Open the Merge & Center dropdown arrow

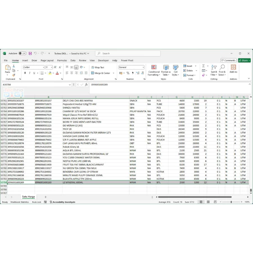coord(114,73)
